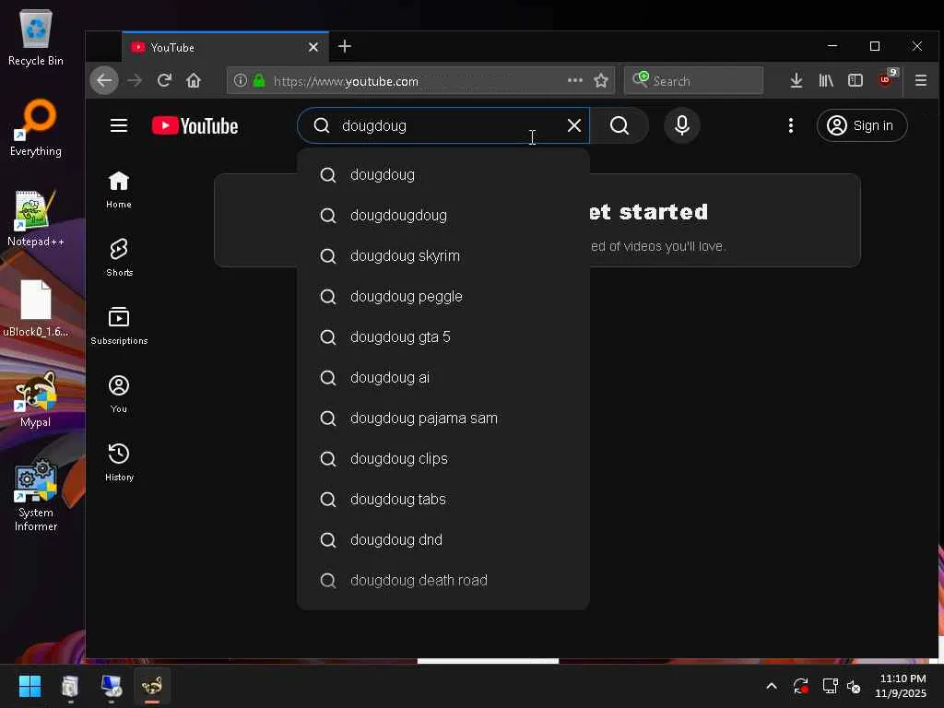Clear the search query with X
Image resolution: width=944 pixels, height=708 pixels.
click(x=573, y=125)
